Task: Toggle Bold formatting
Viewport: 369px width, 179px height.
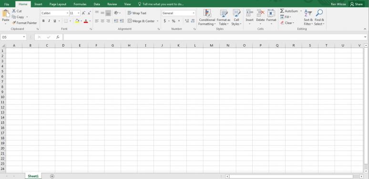Action: 43,21
